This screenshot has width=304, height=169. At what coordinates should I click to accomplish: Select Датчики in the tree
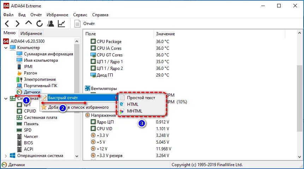tap(32, 92)
